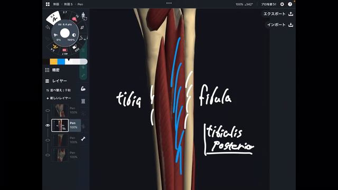Choose the selection tool slot on wheel
The height and width of the screenshot is (190, 338).
pyautogui.click(x=82, y=27)
